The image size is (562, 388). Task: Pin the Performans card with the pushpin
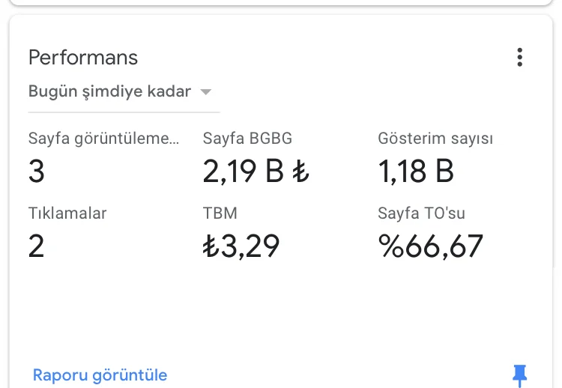tap(519, 375)
